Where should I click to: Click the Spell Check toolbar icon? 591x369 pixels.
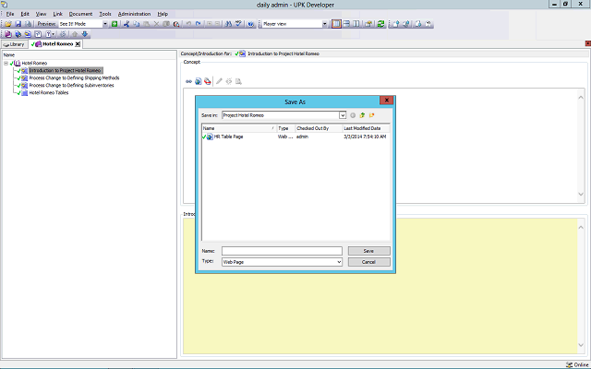(238, 24)
